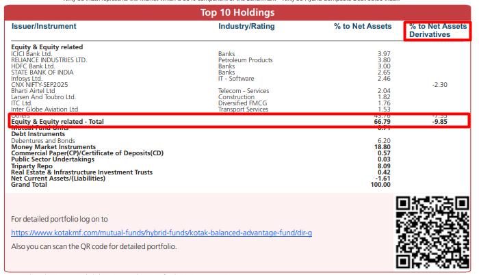
Task: Select 'Also you can scan the QR code' text
Action: pyautogui.click(x=94, y=246)
